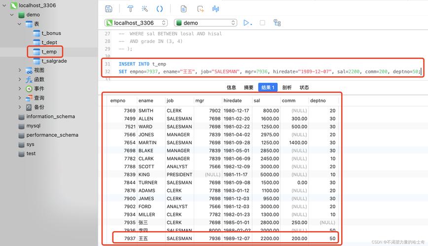Click the 函数 fx icon
The width and height of the screenshot is (428, 246).
point(29,80)
